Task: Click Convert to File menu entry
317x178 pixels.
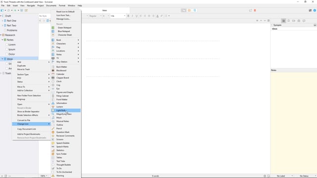Action: point(31,120)
